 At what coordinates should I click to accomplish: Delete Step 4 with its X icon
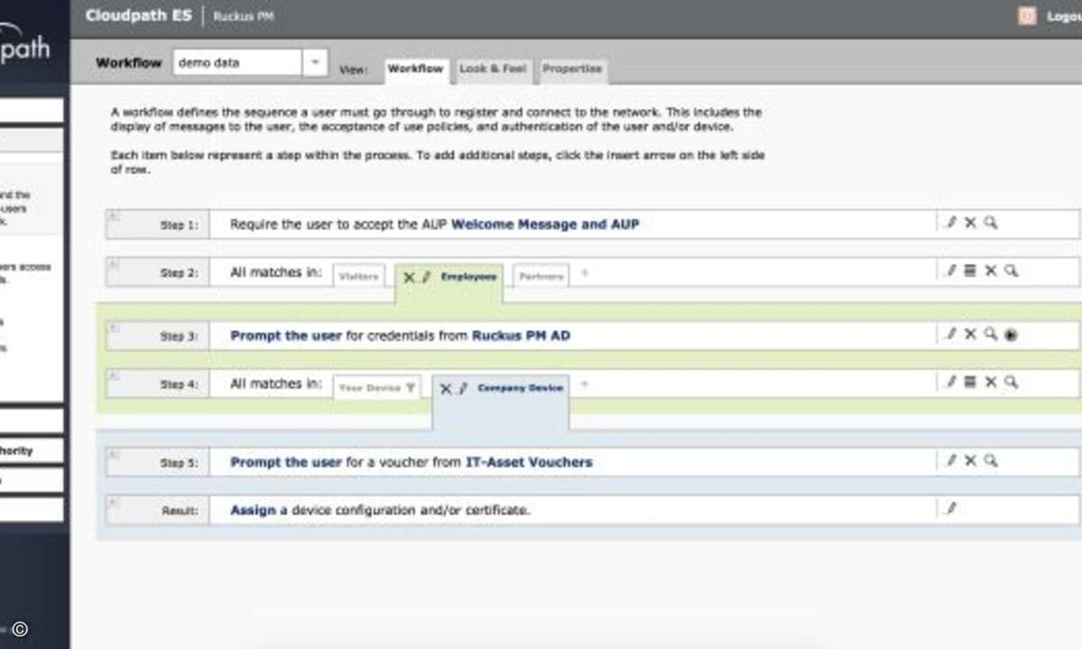coord(991,381)
